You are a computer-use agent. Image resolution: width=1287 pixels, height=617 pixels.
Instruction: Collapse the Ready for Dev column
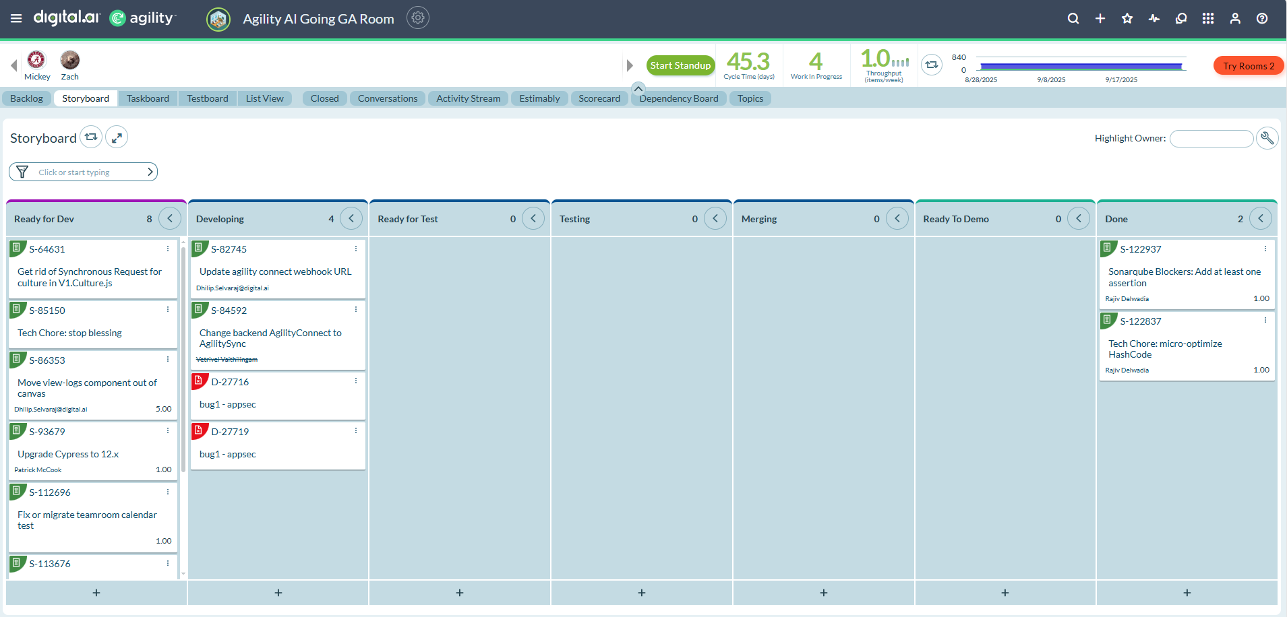tap(170, 218)
